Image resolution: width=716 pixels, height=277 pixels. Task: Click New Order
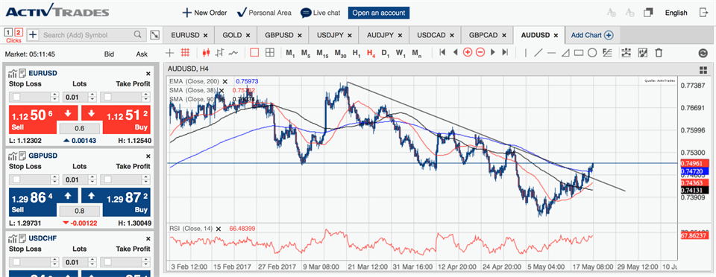[204, 13]
